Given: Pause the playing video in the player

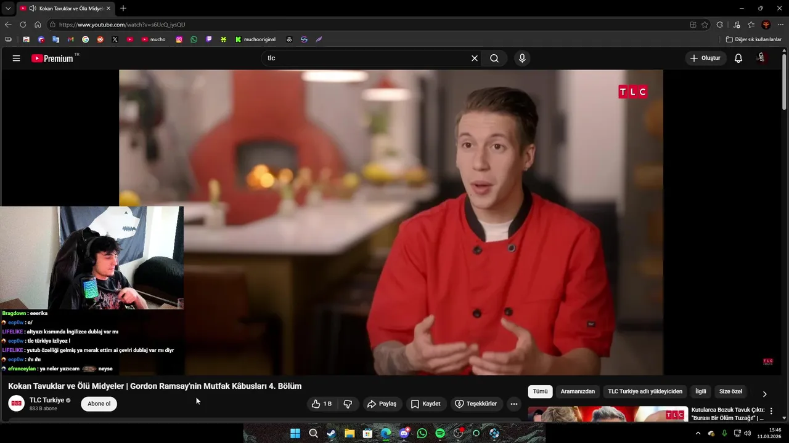Looking at the screenshot, I should [391, 222].
